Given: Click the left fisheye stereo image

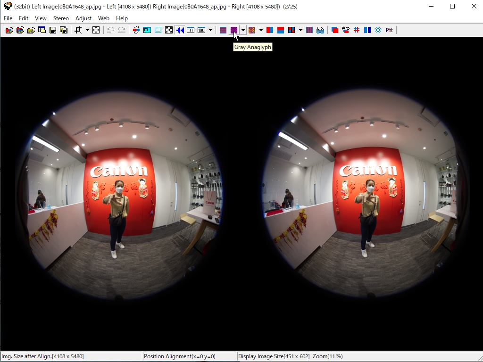Looking at the screenshot, I should click(x=120, y=195).
